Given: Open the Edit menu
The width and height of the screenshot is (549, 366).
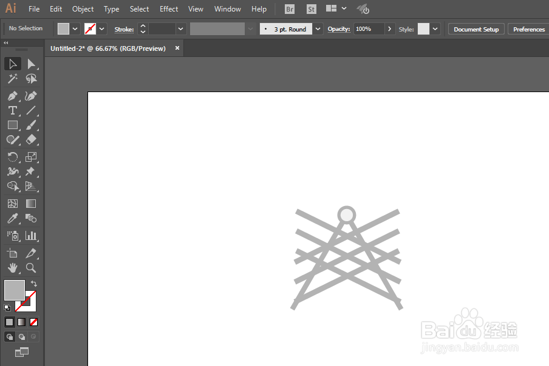Looking at the screenshot, I should [x=56, y=9].
